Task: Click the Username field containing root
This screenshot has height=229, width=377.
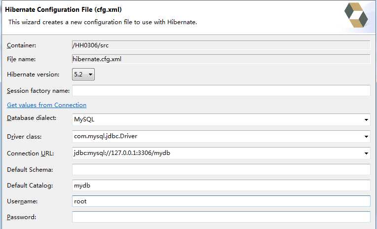Action: 221,201
